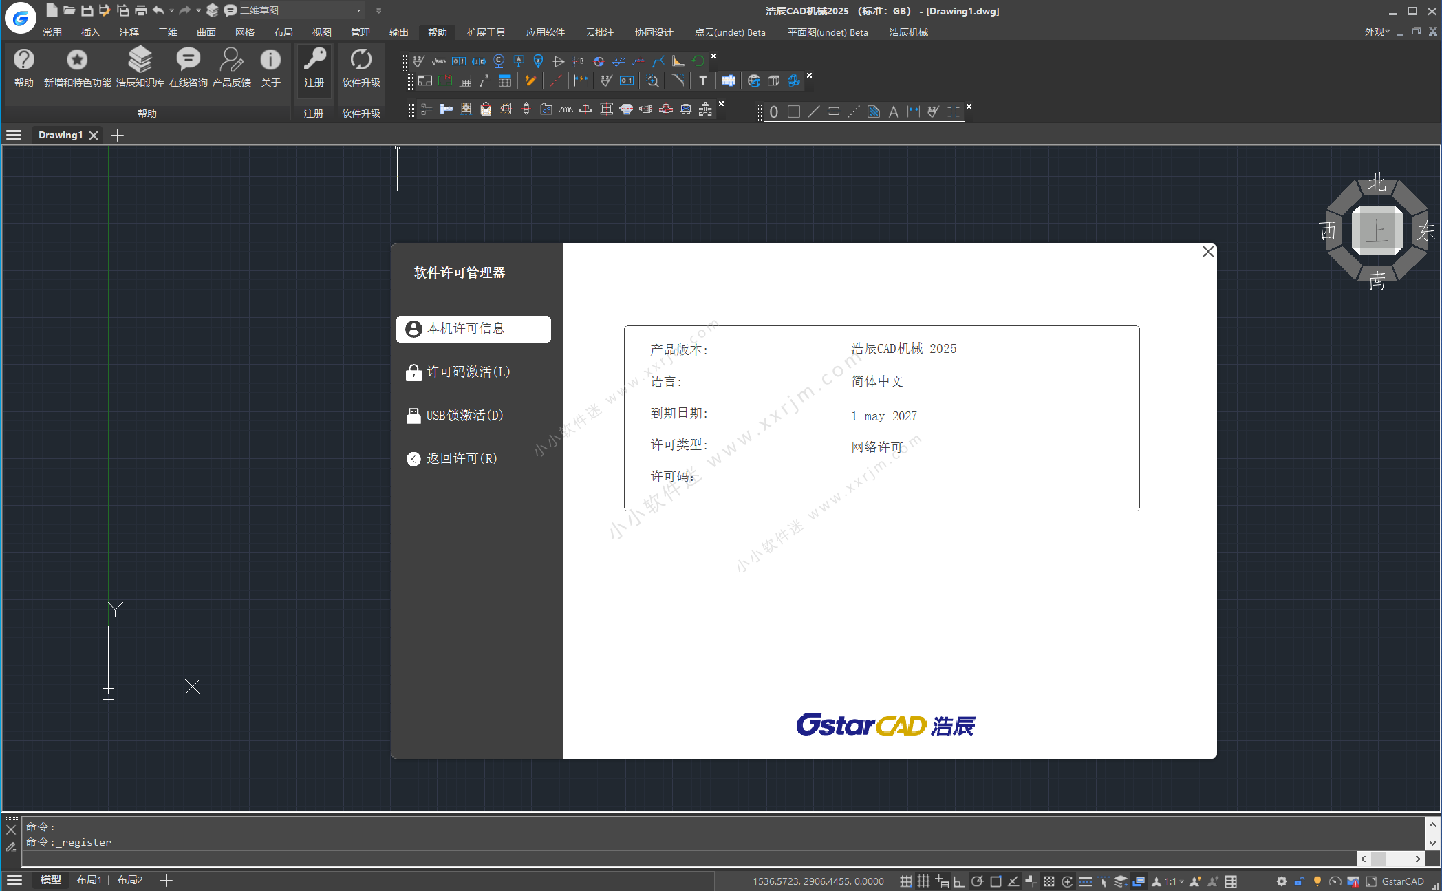Toggle lineweight display in status bar
This screenshot has width=1442, height=891.
click(x=1085, y=881)
